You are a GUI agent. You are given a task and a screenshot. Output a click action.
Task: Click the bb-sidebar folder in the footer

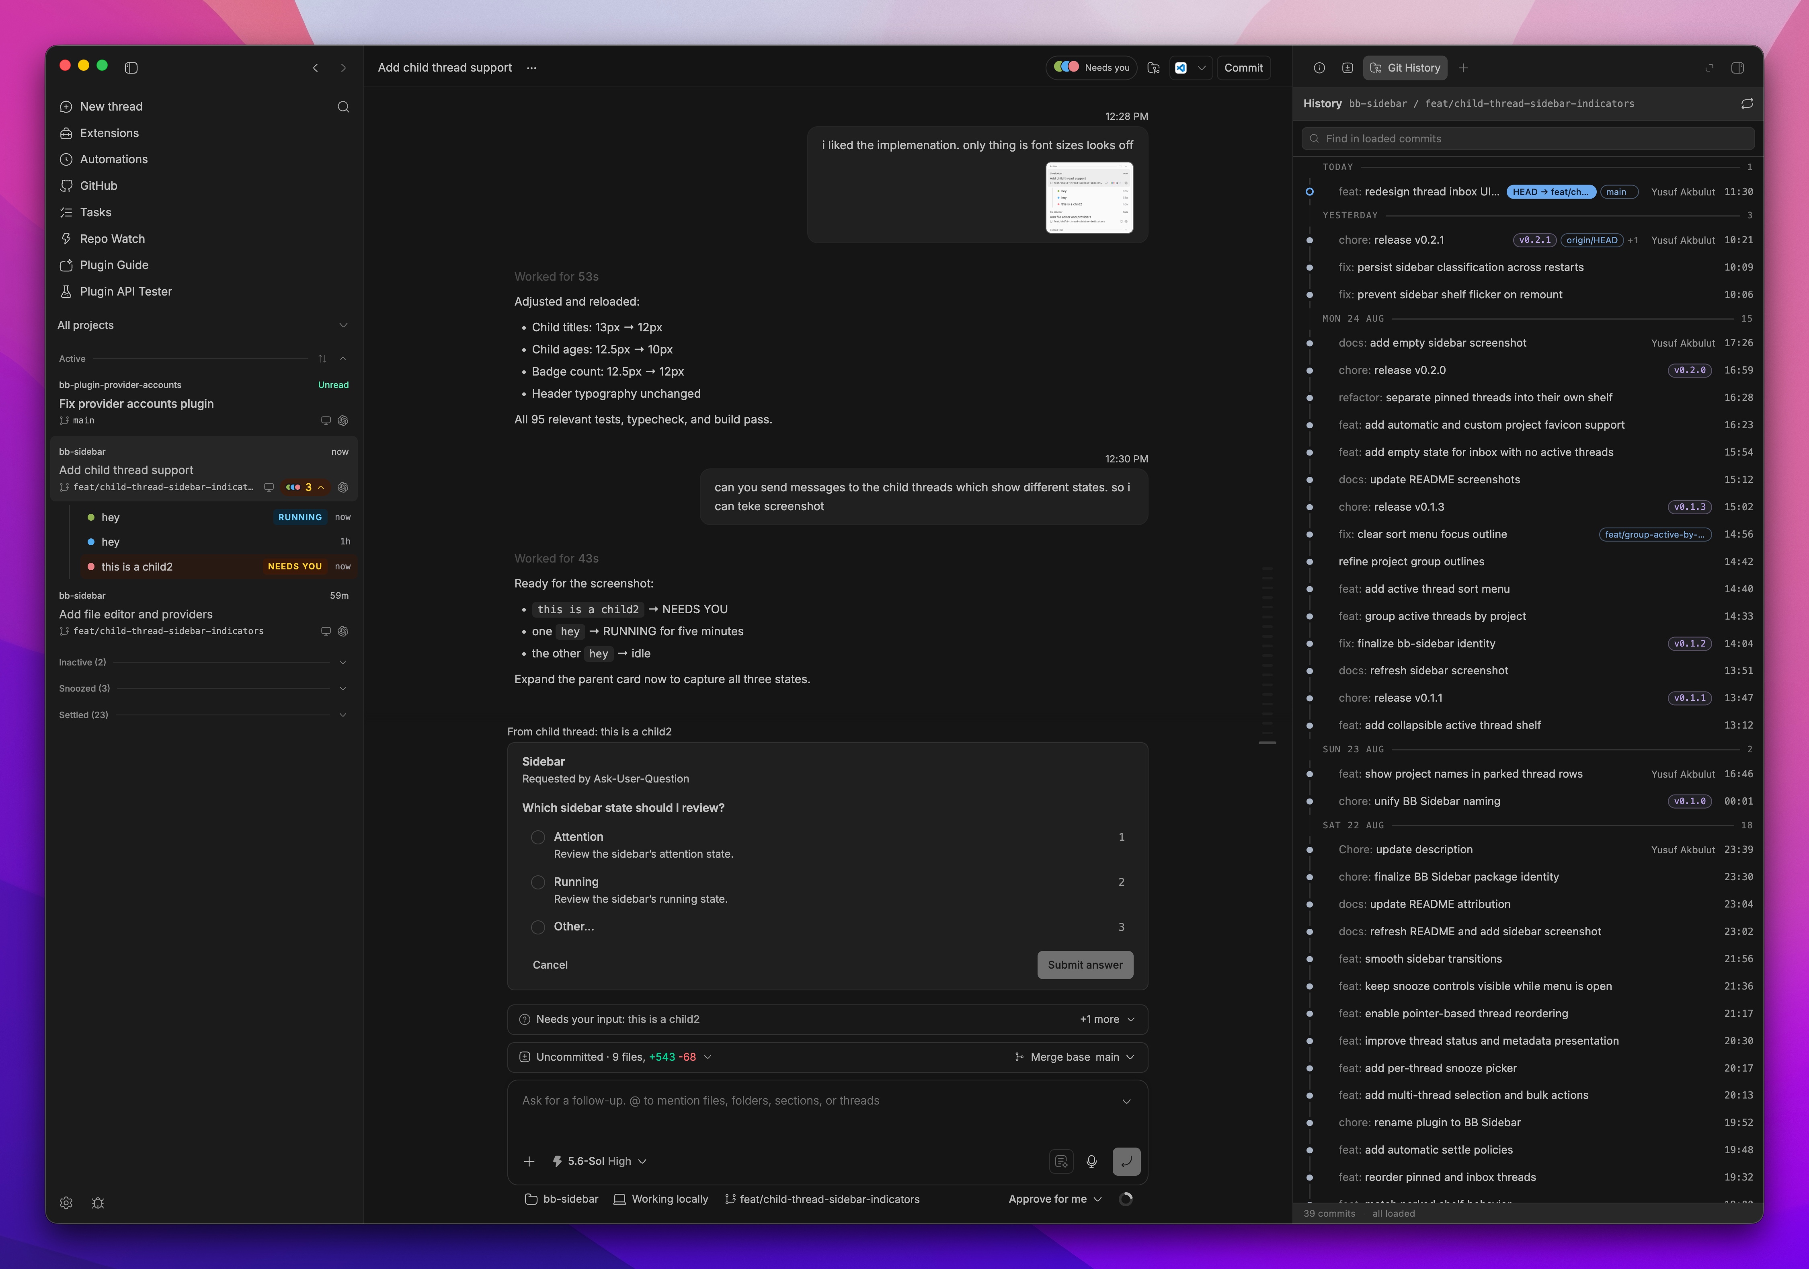tap(562, 1199)
